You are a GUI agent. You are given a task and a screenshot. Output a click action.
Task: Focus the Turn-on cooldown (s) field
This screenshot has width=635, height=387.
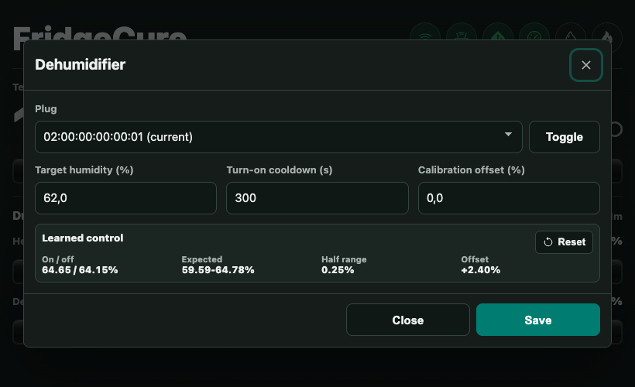pyautogui.click(x=317, y=198)
